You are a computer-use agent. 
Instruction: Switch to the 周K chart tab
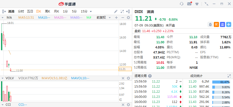[47, 11]
